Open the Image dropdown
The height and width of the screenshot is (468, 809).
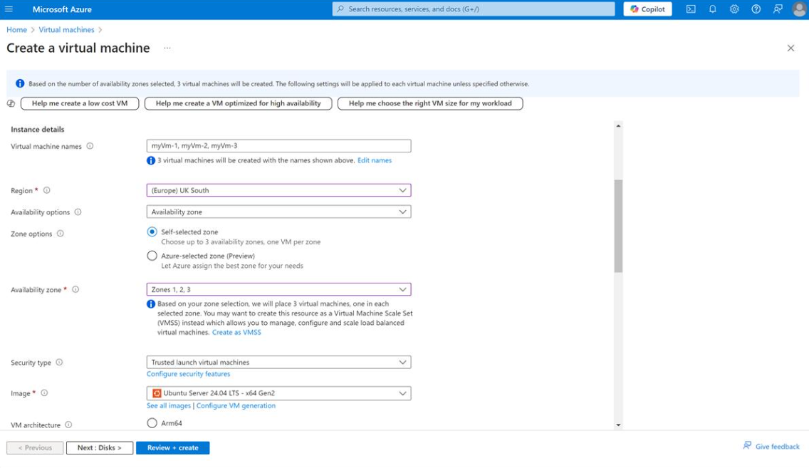click(x=278, y=393)
